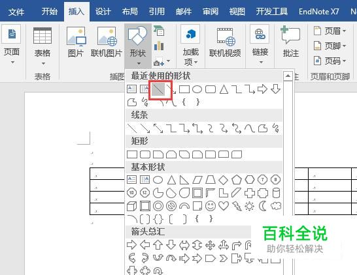
Task: Select the plain rectangle under 矩形
Action: [132, 154]
